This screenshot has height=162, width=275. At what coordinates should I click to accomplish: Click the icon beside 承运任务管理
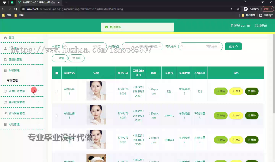click(x=5, y=91)
